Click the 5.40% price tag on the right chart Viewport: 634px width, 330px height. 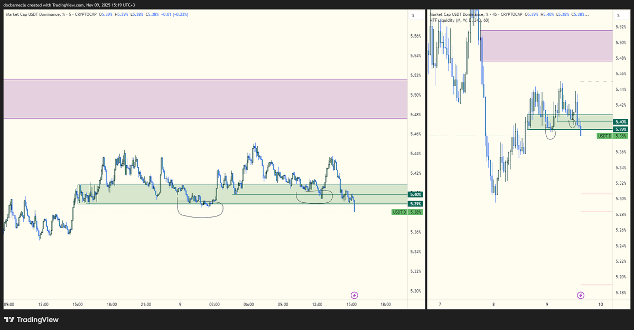click(620, 121)
